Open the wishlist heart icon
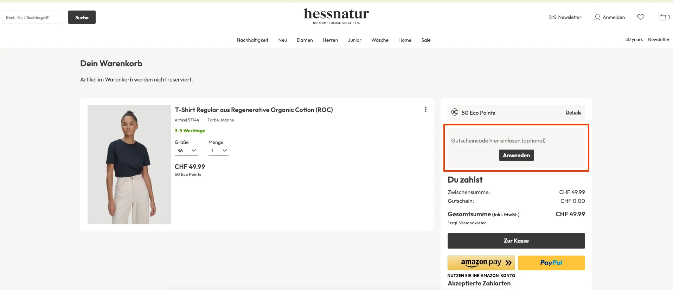Screen dimensions: 673x290 click(641, 17)
